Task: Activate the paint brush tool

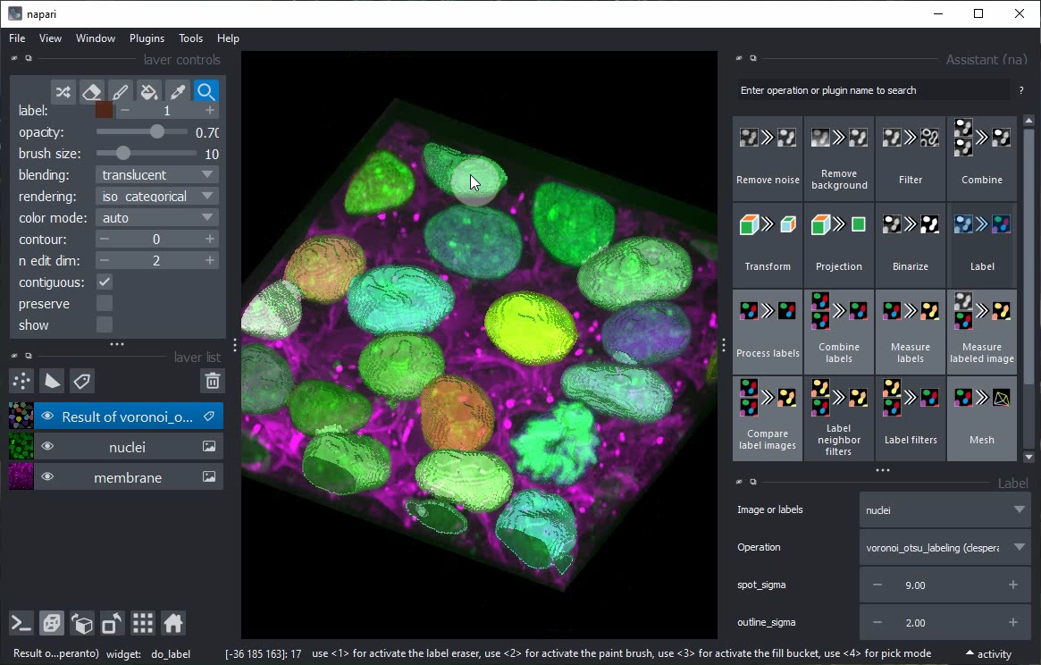Action: 120,92
